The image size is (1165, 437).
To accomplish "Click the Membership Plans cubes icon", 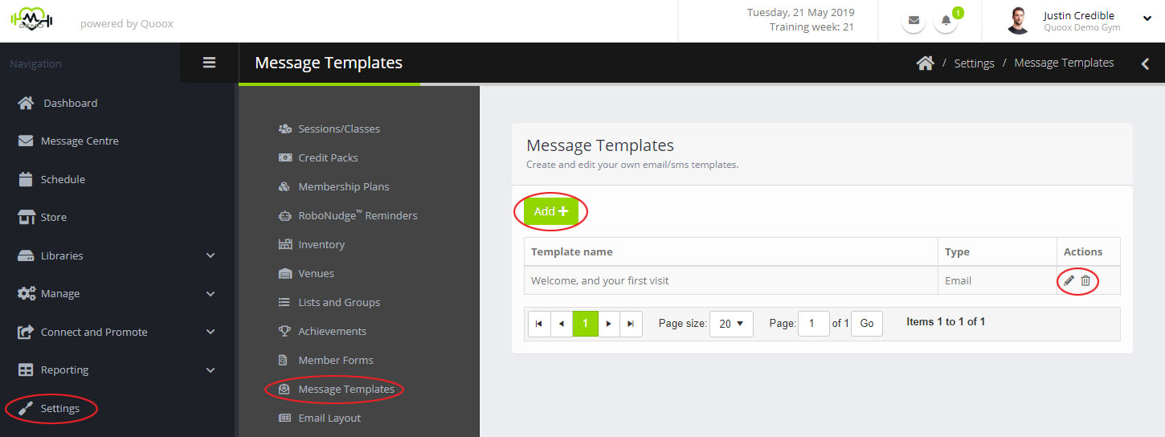I will pos(284,186).
